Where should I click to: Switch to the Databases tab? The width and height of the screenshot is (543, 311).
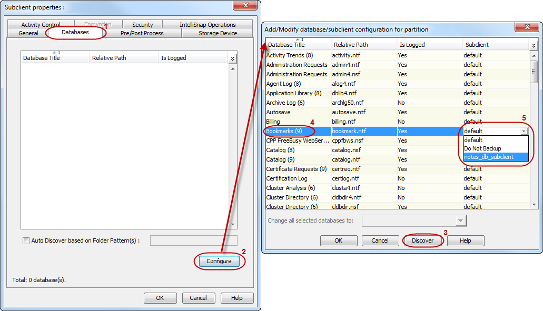point(75,33)
